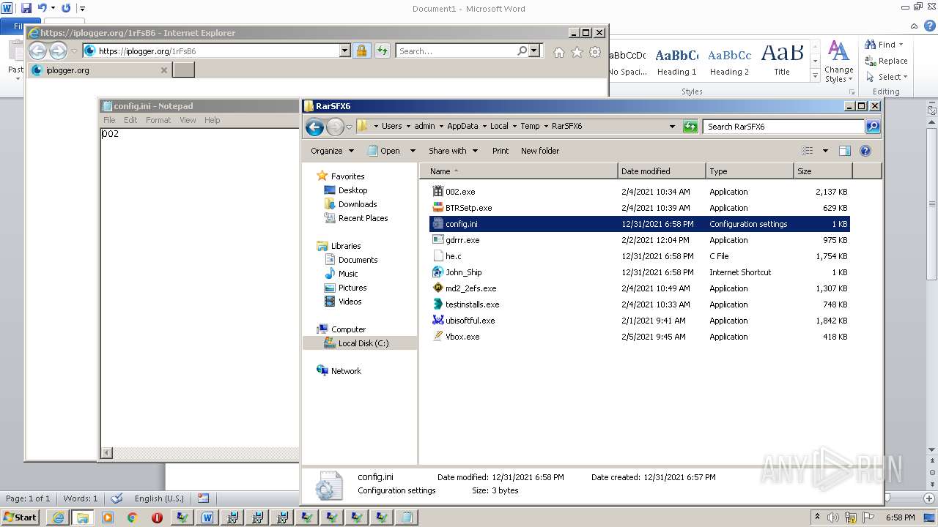Viewport: 938px width, 527px height.
Task: Select gdrrr.exe in the file list
Action: click(462, 240)
